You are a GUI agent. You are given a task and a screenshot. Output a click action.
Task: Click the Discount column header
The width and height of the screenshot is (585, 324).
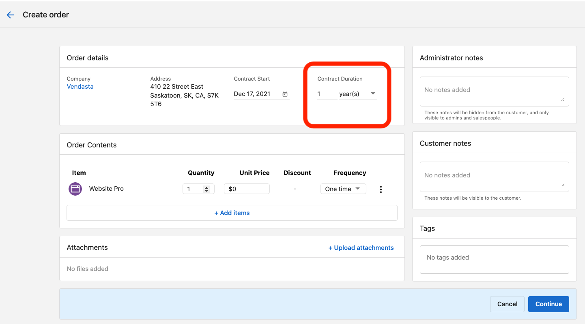(297, 173)
